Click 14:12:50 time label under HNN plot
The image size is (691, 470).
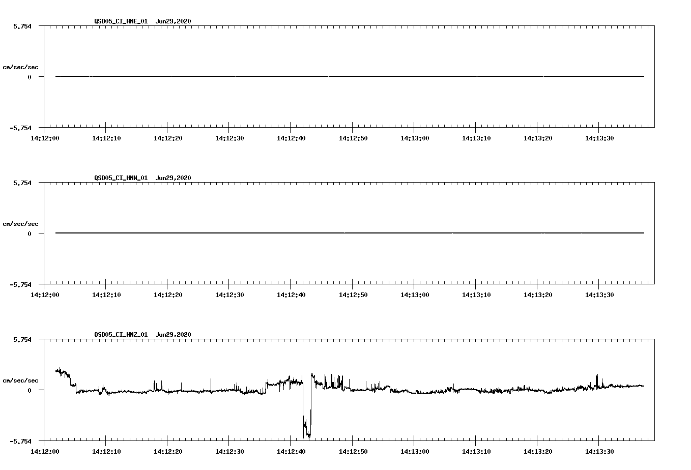pyautogui.click(x=353, y=295)
